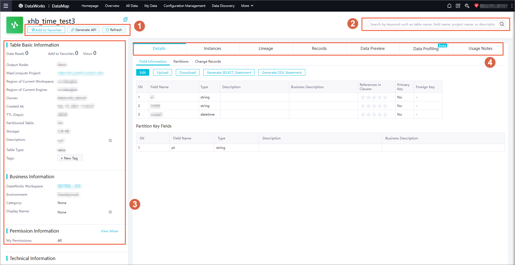Click the 'Technical Information' heading
The width and height of the screenshot is (515, 265).
pos(32,258)
